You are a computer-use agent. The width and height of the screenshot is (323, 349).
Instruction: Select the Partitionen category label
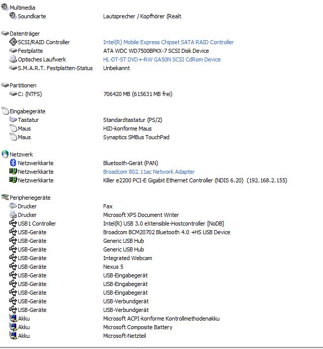click(x=23, y=85)
